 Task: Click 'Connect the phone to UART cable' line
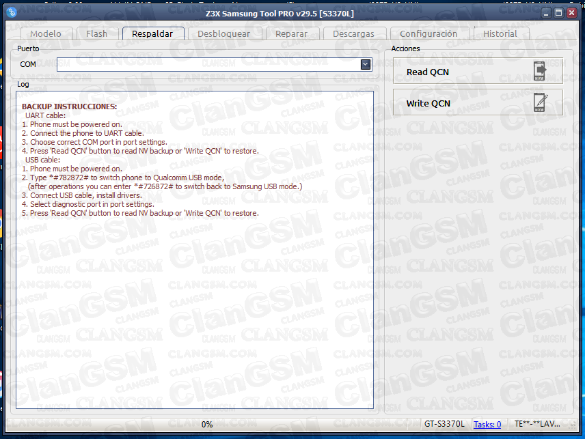point(83,133)
